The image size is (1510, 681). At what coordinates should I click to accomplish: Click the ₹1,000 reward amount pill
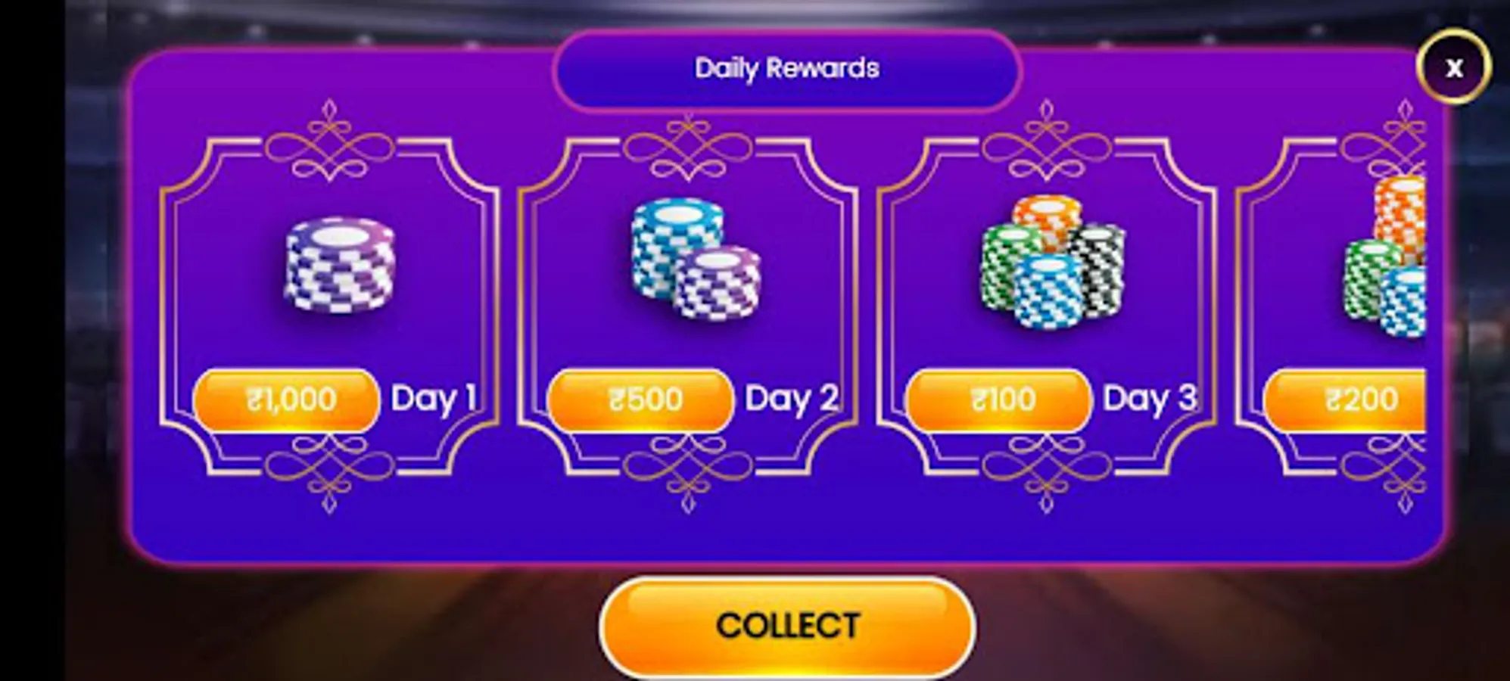[286, 400]
